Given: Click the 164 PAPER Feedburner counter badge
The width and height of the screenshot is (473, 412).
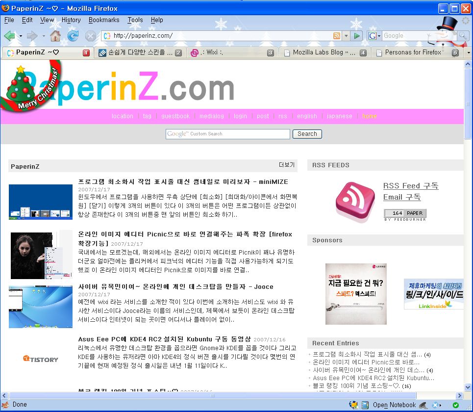Looking at the screenshot, I should click(405, 213).
